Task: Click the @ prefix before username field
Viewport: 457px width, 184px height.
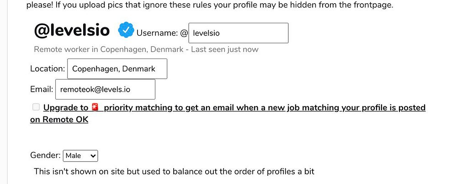Action: tap(184, 33)
